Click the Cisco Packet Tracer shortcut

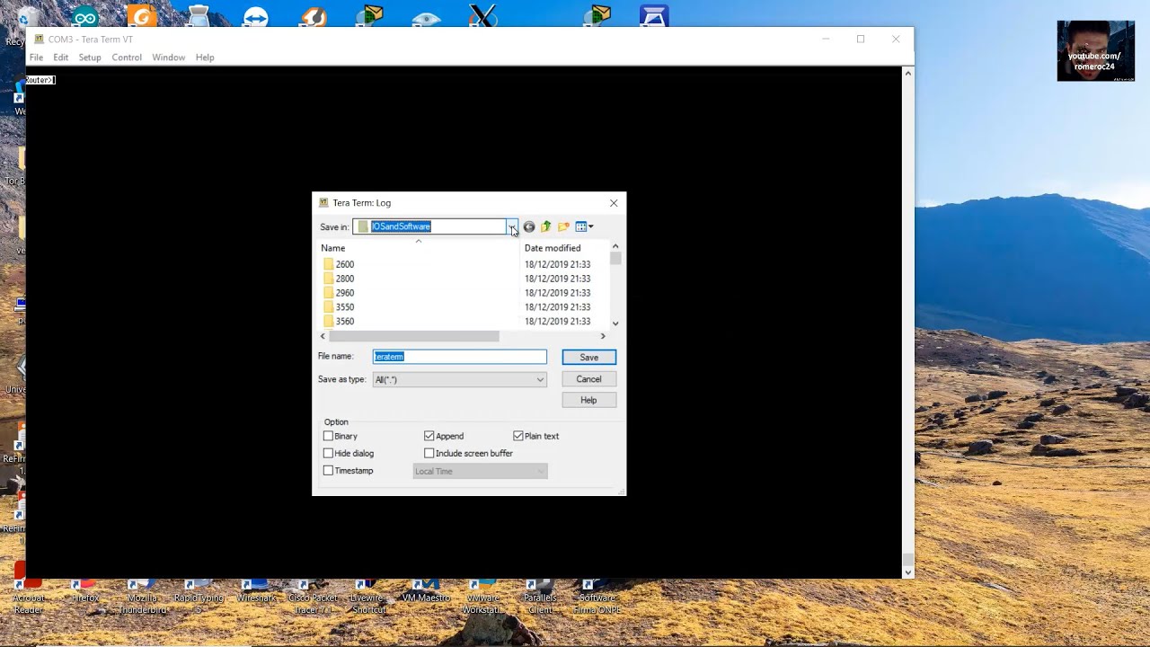tap(313, 595)
